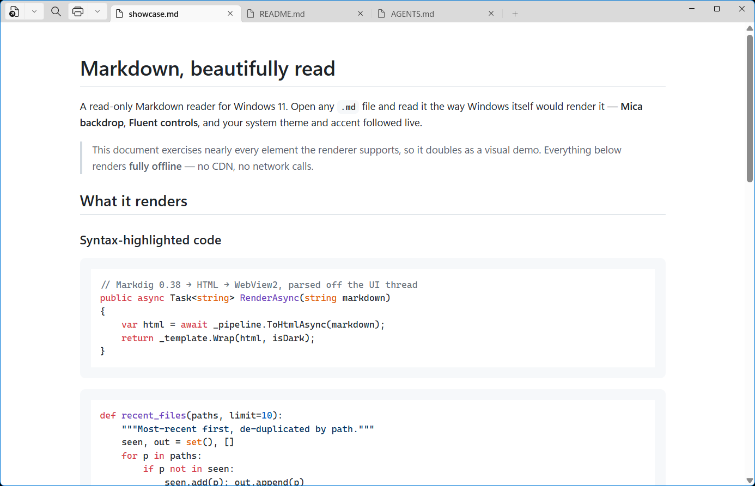Screen dimensions: 755x486
Task: Minimize the window
Action: click(x=692, y=9)
